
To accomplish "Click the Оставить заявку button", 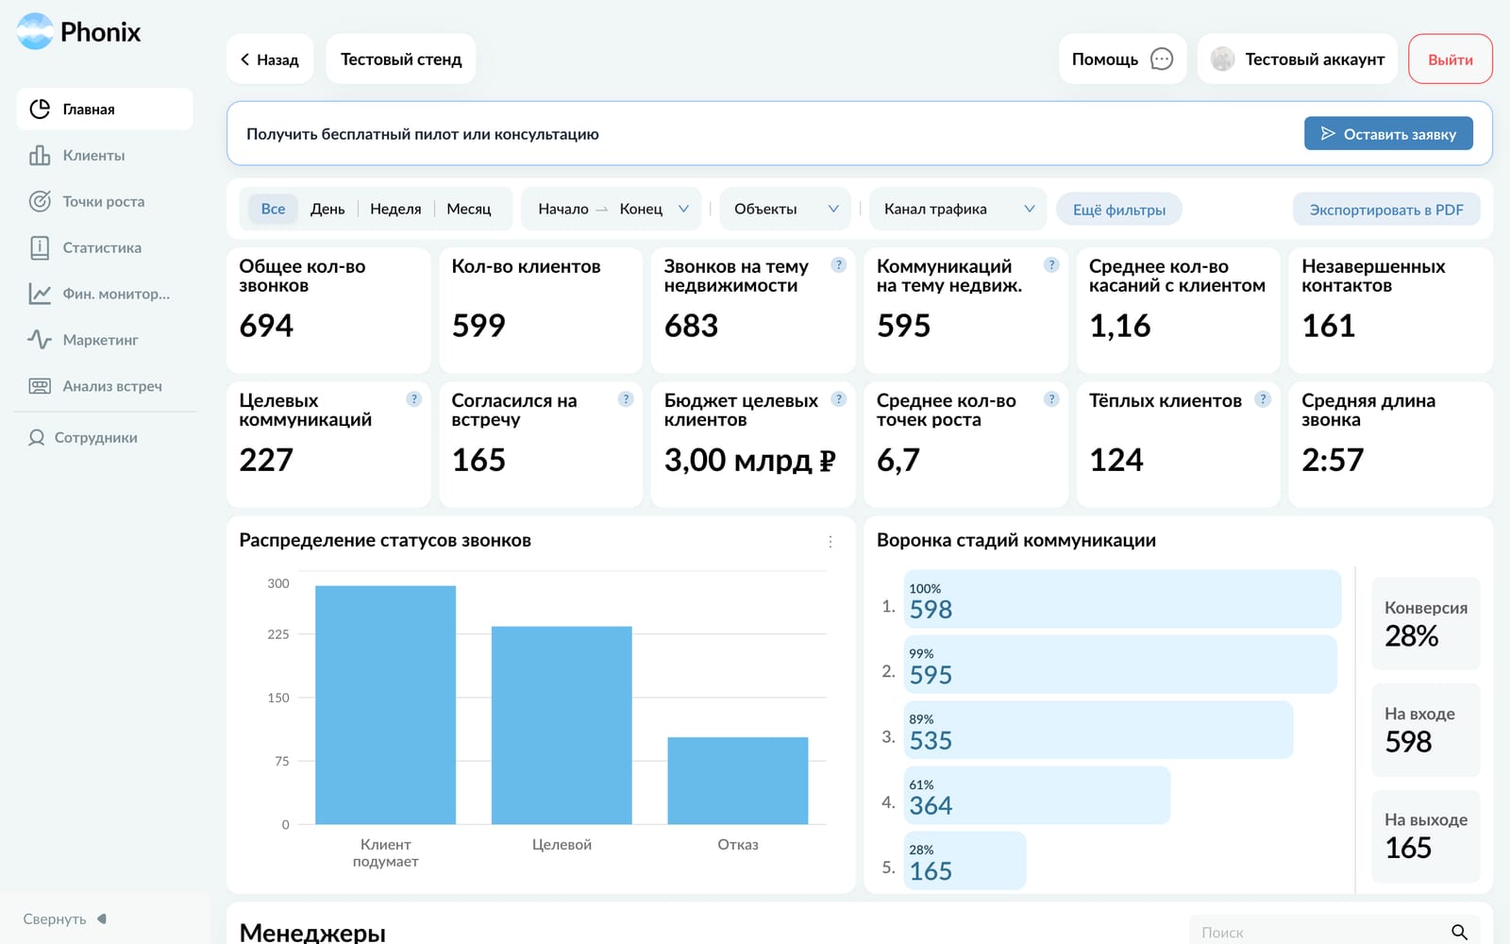I will [x=1388, y=134].
